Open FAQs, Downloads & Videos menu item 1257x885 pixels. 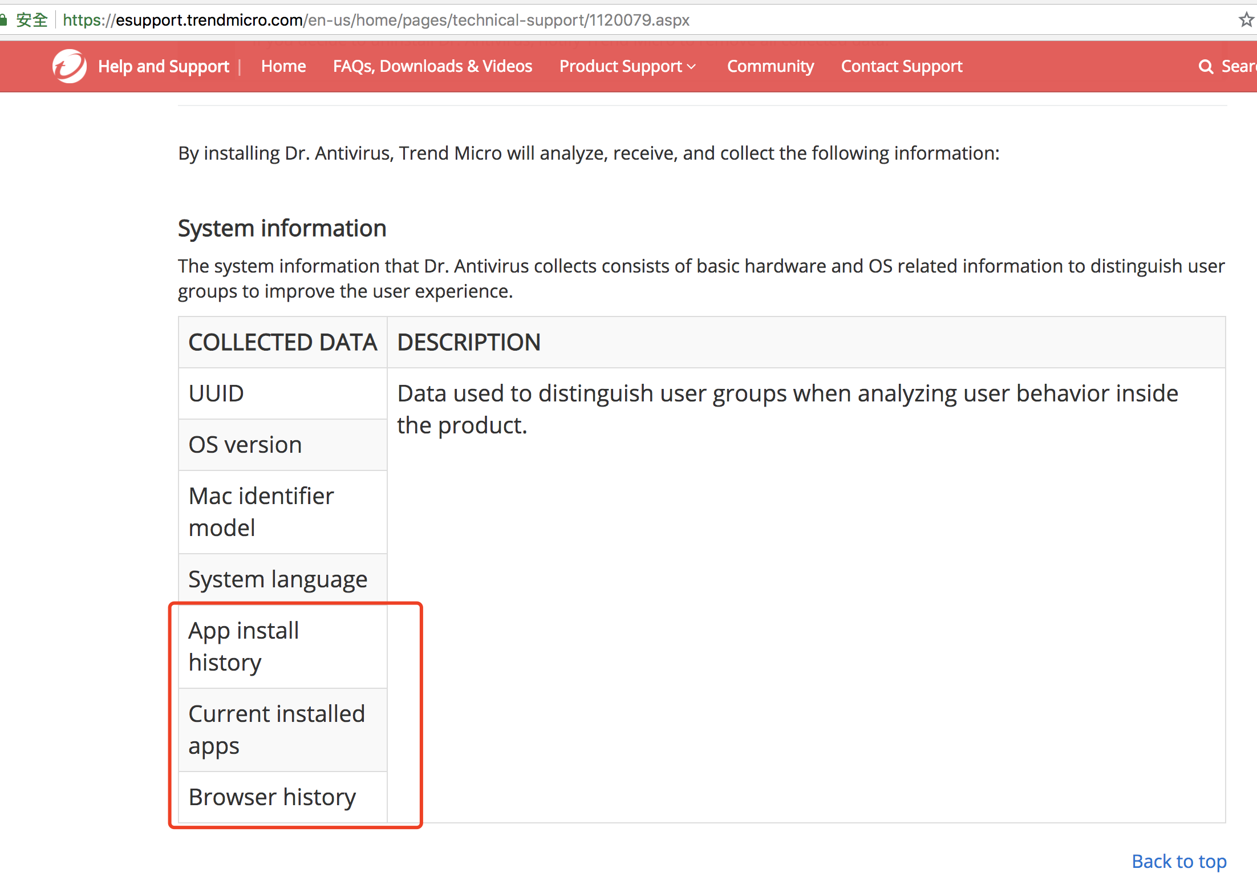[432, 66]
